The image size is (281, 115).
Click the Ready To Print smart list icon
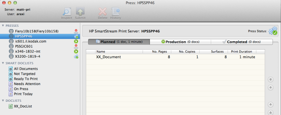click(11, 79)
